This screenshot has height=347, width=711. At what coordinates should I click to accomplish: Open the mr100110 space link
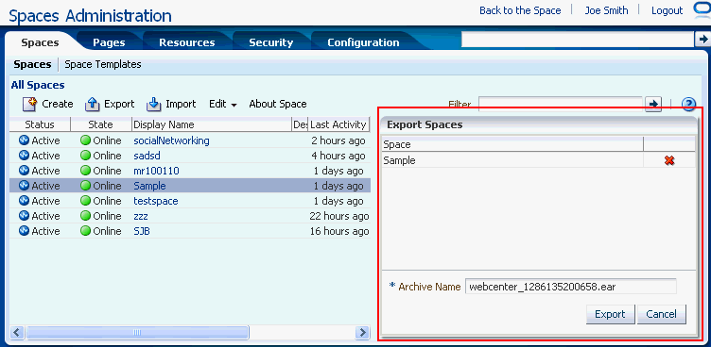[156, 171]
